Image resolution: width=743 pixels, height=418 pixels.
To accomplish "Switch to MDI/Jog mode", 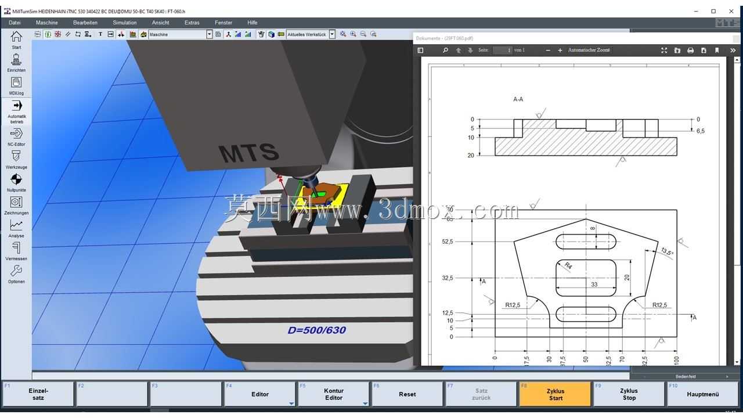I will tap(16, 85).
